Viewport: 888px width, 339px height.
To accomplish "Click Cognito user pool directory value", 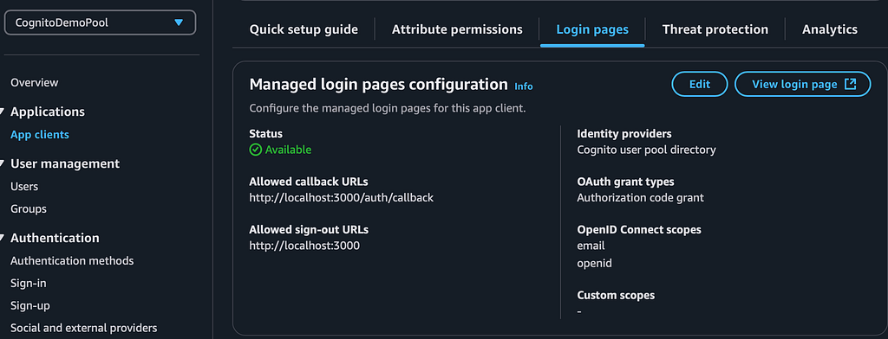I will click(646, 150).
